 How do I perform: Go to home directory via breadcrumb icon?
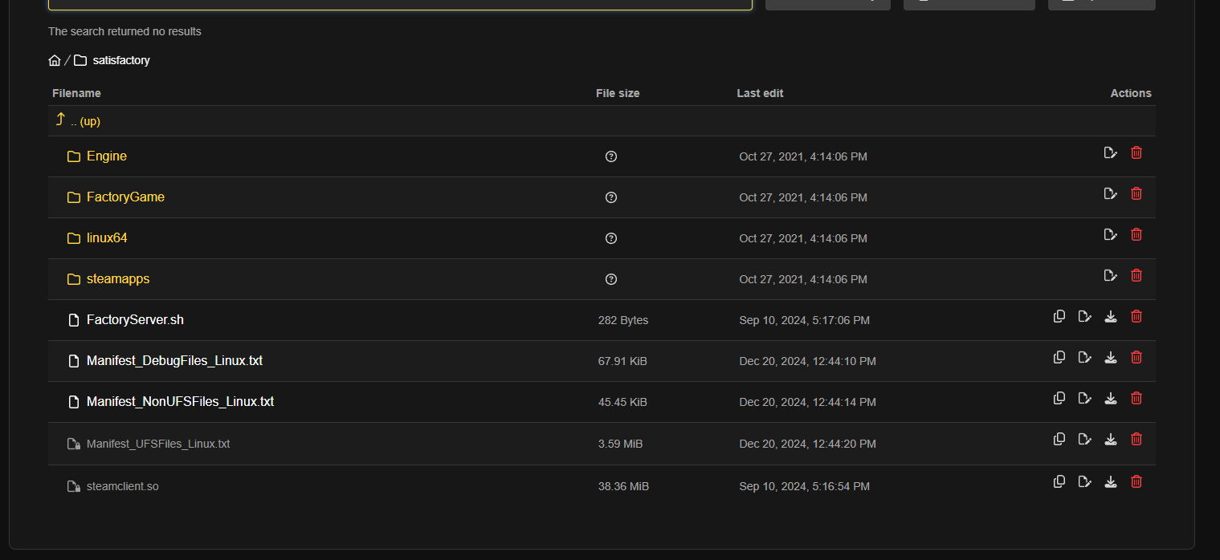pos(55,60)
